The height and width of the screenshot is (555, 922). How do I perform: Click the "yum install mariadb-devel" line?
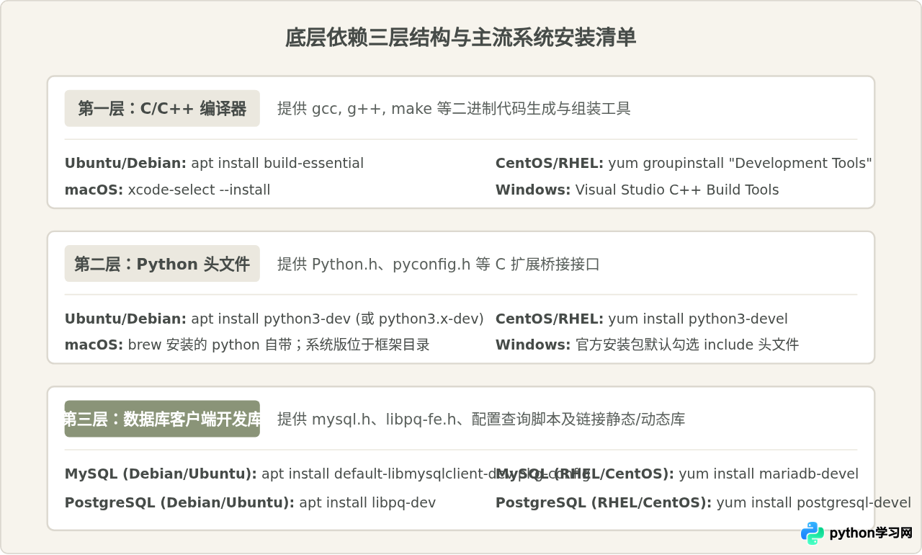tap(677, 474)
